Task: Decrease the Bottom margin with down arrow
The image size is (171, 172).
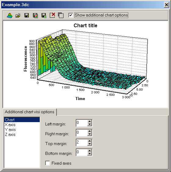Action: pos(90,154)
